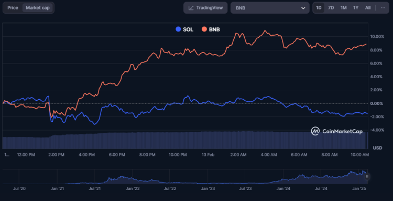
Task: Click the 8:00 AM time label
Action: (330, 155)
